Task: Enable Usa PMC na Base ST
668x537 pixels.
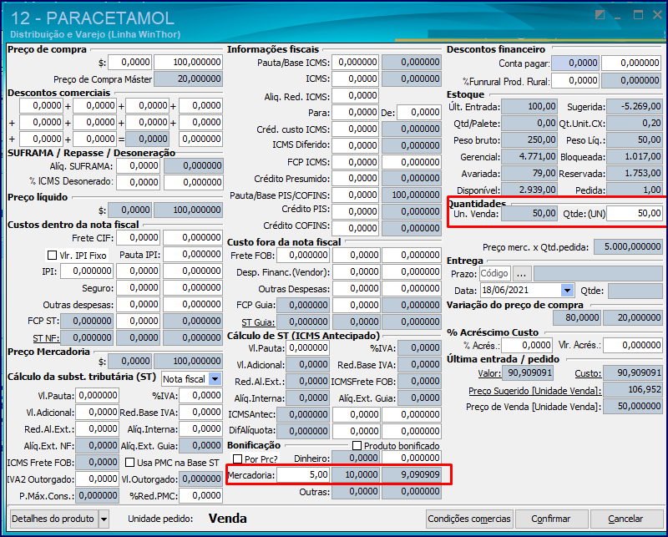Action: (130, 463)
